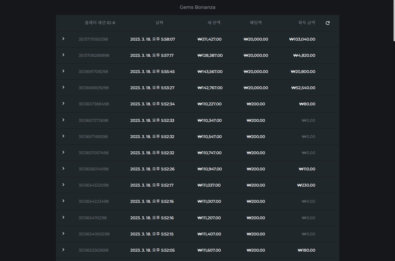
Task: Select session ID text 3513708288898
Action: (94, 55)
